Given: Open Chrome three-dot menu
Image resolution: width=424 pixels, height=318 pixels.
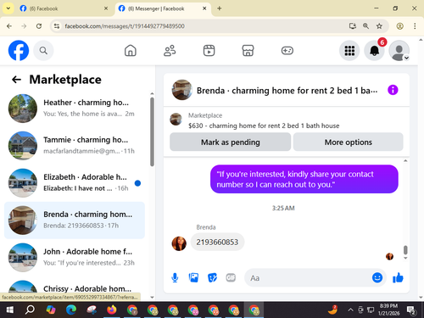Looking at the screenshot, I should [415, 26].
